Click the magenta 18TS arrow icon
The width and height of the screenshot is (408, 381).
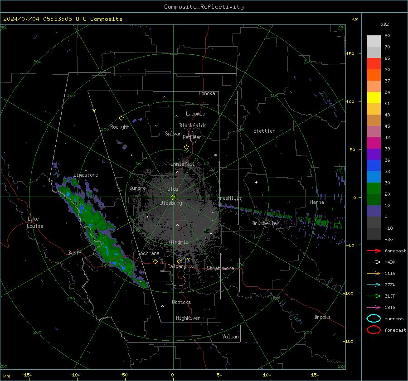[x=374, y=308]
